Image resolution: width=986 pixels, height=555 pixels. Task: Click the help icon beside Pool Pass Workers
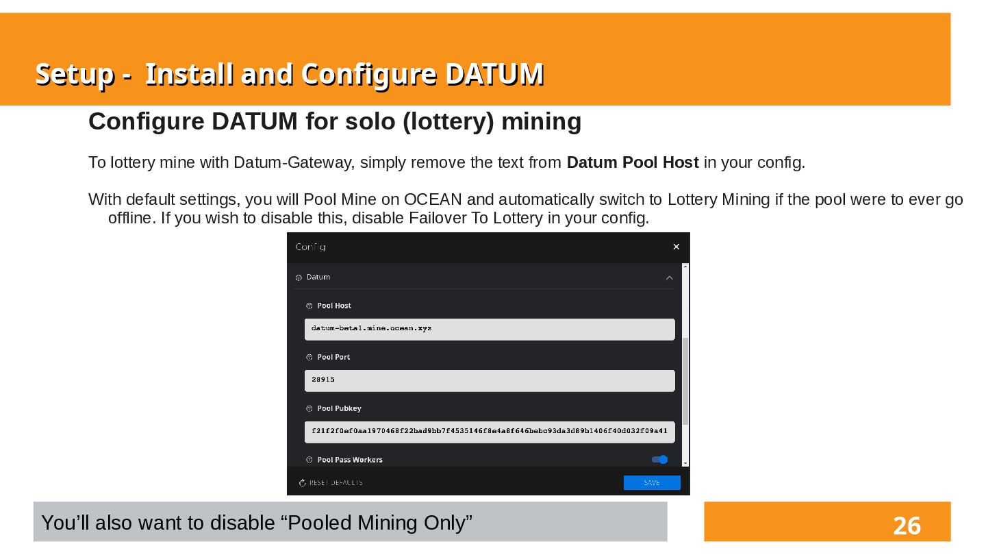coord(309,460)
